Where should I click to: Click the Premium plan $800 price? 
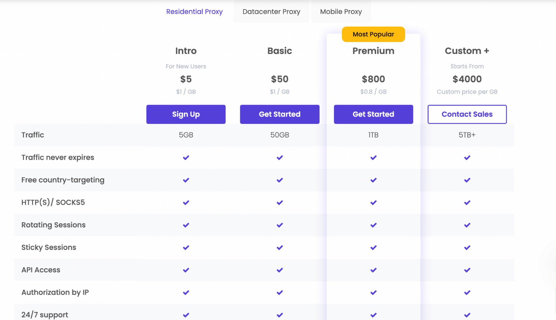pos(373,79)
